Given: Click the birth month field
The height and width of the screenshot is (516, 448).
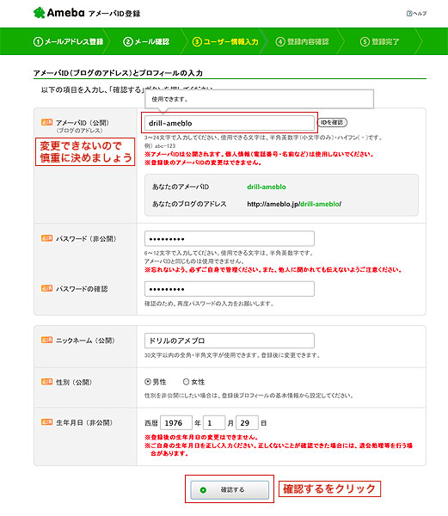Looking at the screenshot, I should pos(214,423).
